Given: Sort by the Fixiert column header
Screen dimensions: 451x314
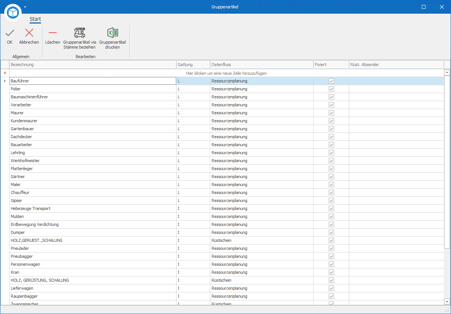Looking at the screenshot, I should (x=331, y=65).
